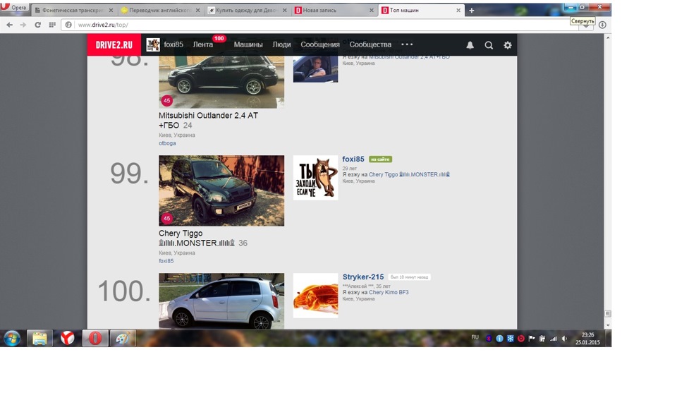Open Люди menu item
Screen dimensions: 677x412
click(281, 45)
